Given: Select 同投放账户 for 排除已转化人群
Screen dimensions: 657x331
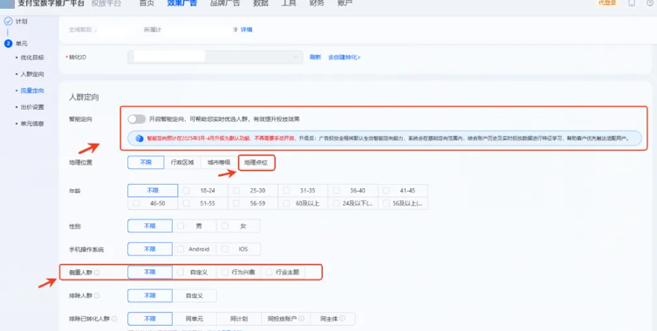Looking at the screenshot, I should click(286, 319).
